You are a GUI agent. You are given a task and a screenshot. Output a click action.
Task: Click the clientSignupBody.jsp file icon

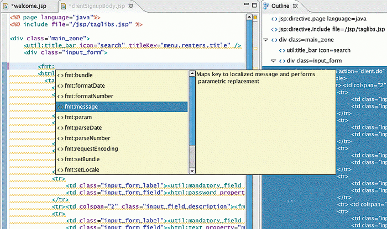pos(64,6)
